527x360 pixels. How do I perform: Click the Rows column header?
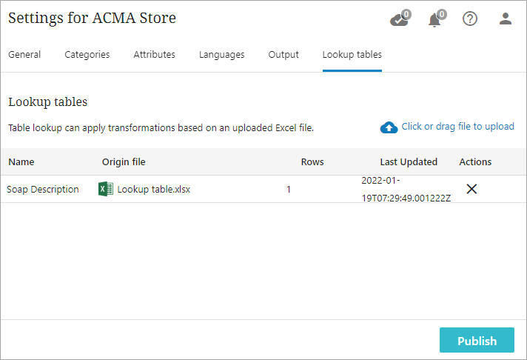point(312,162)
